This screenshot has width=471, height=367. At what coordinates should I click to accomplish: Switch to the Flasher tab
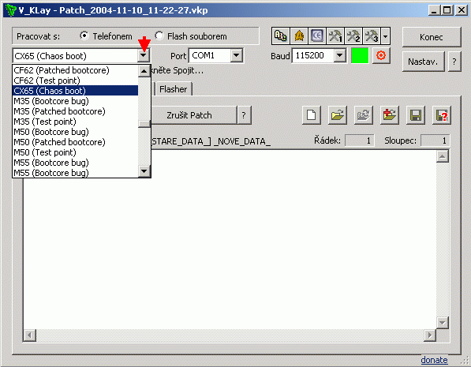(174, 89)
